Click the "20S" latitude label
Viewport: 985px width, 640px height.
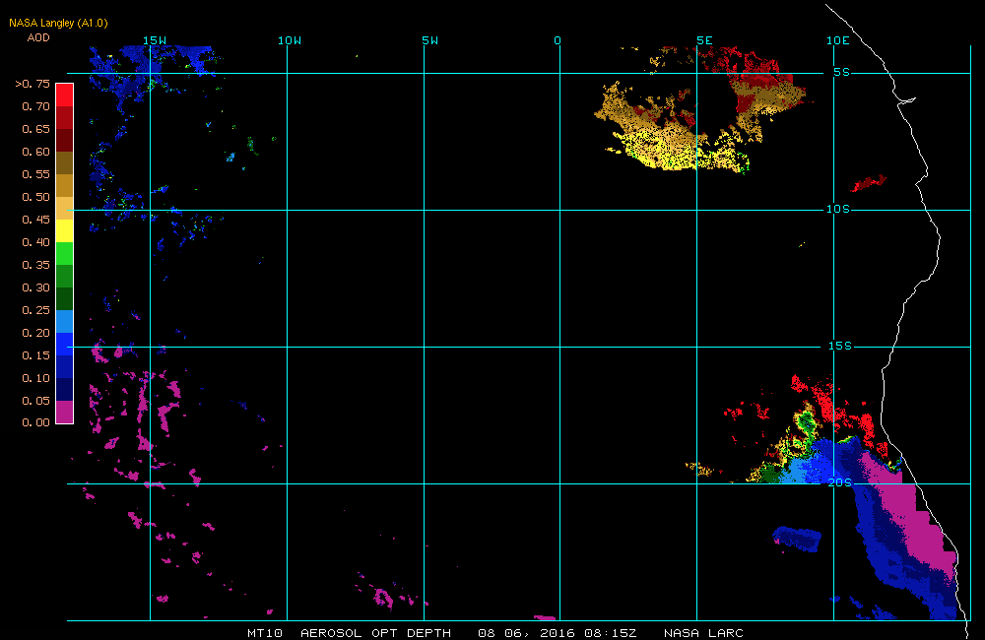pos(837,482)
